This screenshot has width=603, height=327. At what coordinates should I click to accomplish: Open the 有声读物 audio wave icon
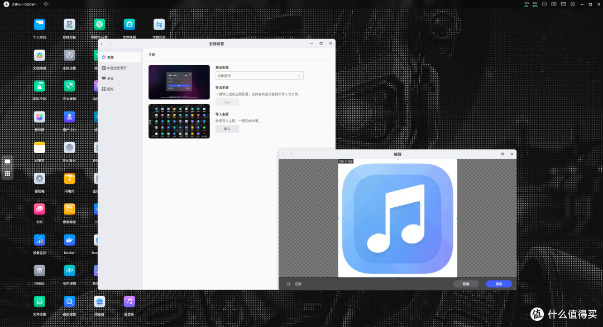click(x=69, y=271)
